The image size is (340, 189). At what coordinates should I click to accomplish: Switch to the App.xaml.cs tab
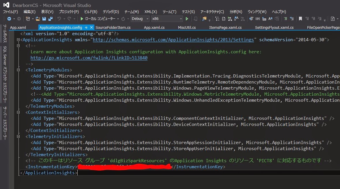click(x=154, y=27)
